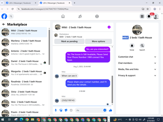Search in conversation using magnifier icon

[x=142, y=46]
